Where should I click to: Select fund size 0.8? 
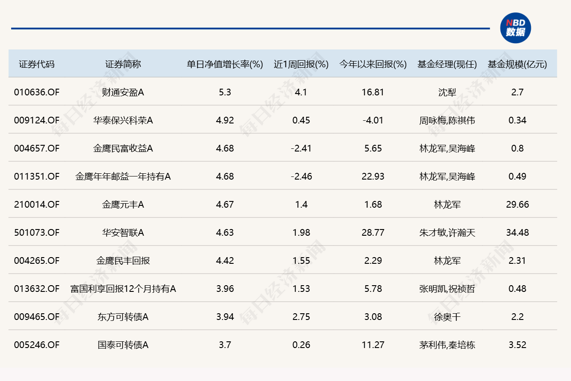[x=517, y=148]
